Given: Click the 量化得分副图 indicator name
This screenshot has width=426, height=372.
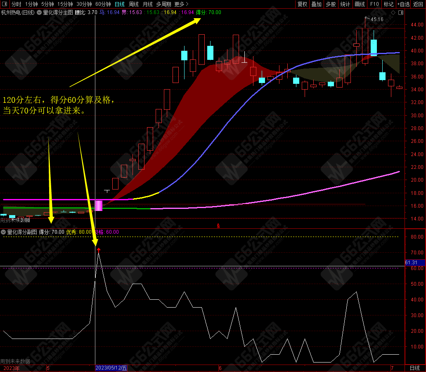Looking at the screenshot, I should [22, 232].
